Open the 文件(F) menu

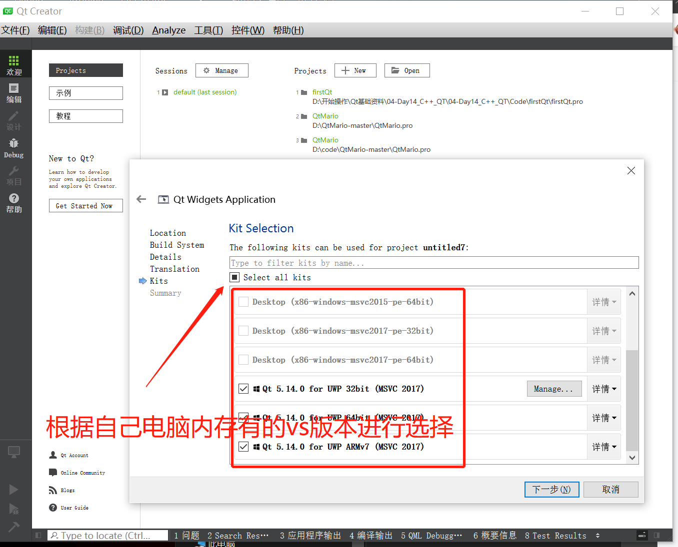15,30
